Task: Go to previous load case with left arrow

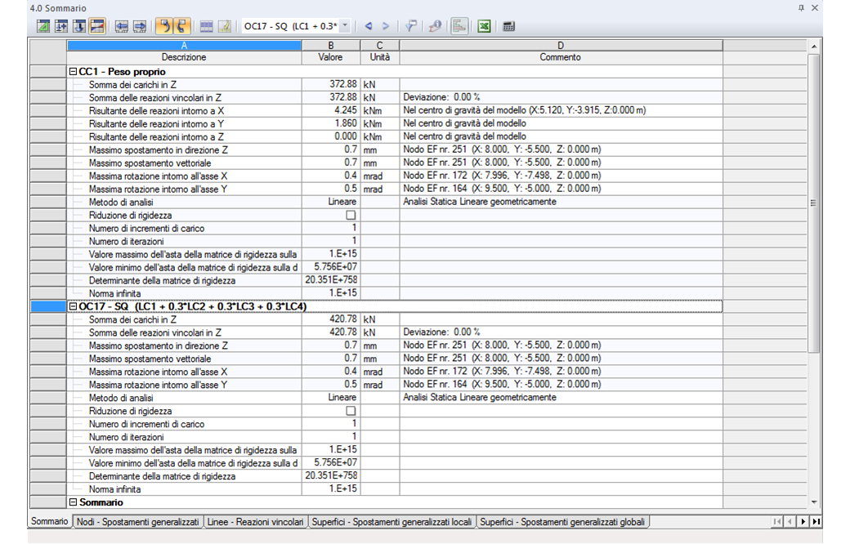Action: tap(369, 26)
